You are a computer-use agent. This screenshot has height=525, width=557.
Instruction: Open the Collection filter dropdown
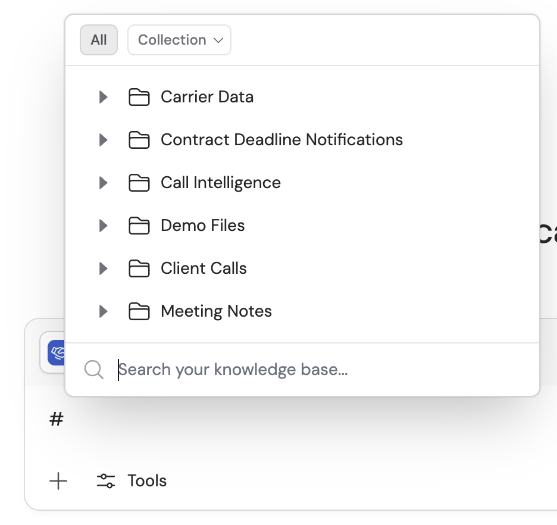tap(179, 40)
